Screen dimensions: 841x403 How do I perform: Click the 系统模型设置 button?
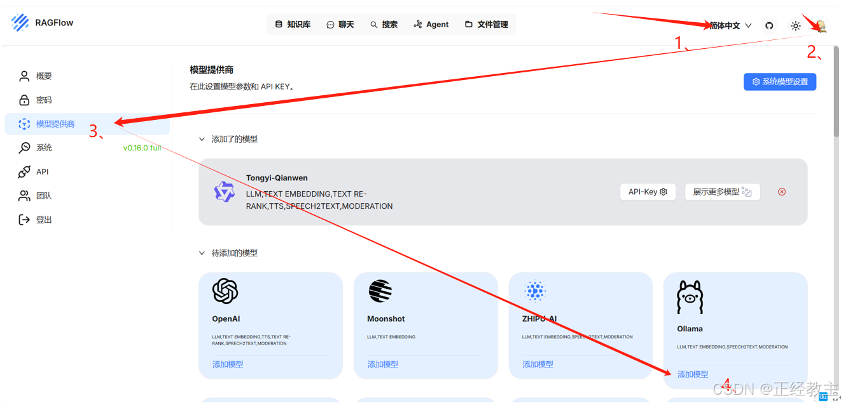point(780,82)
